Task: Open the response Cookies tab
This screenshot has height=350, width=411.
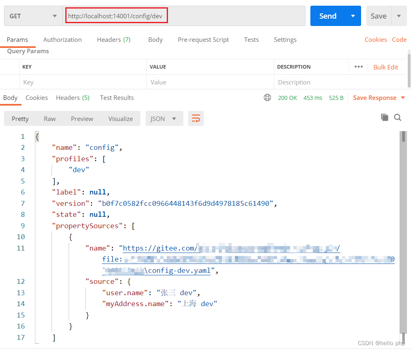Action: pyautogui.click(x=37, y=97)
